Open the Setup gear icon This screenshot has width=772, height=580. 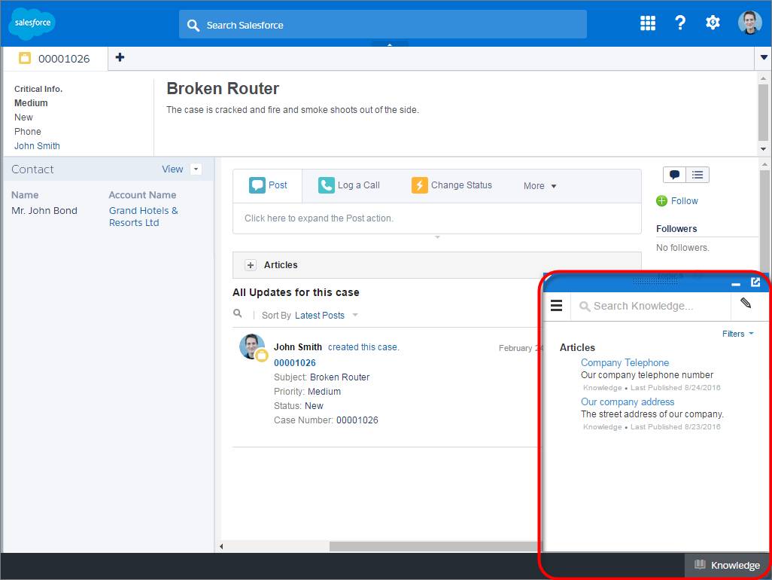(713, 23)
